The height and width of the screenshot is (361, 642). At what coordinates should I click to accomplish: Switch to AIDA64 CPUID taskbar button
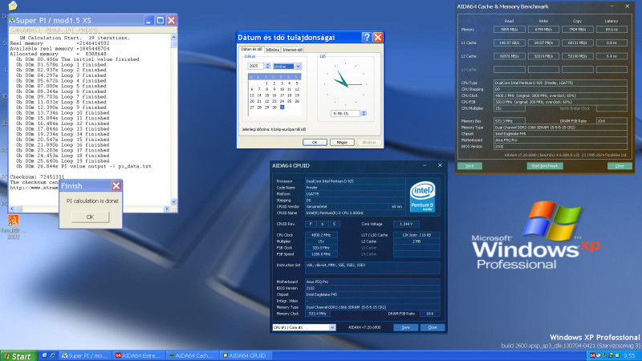(246, 355)
